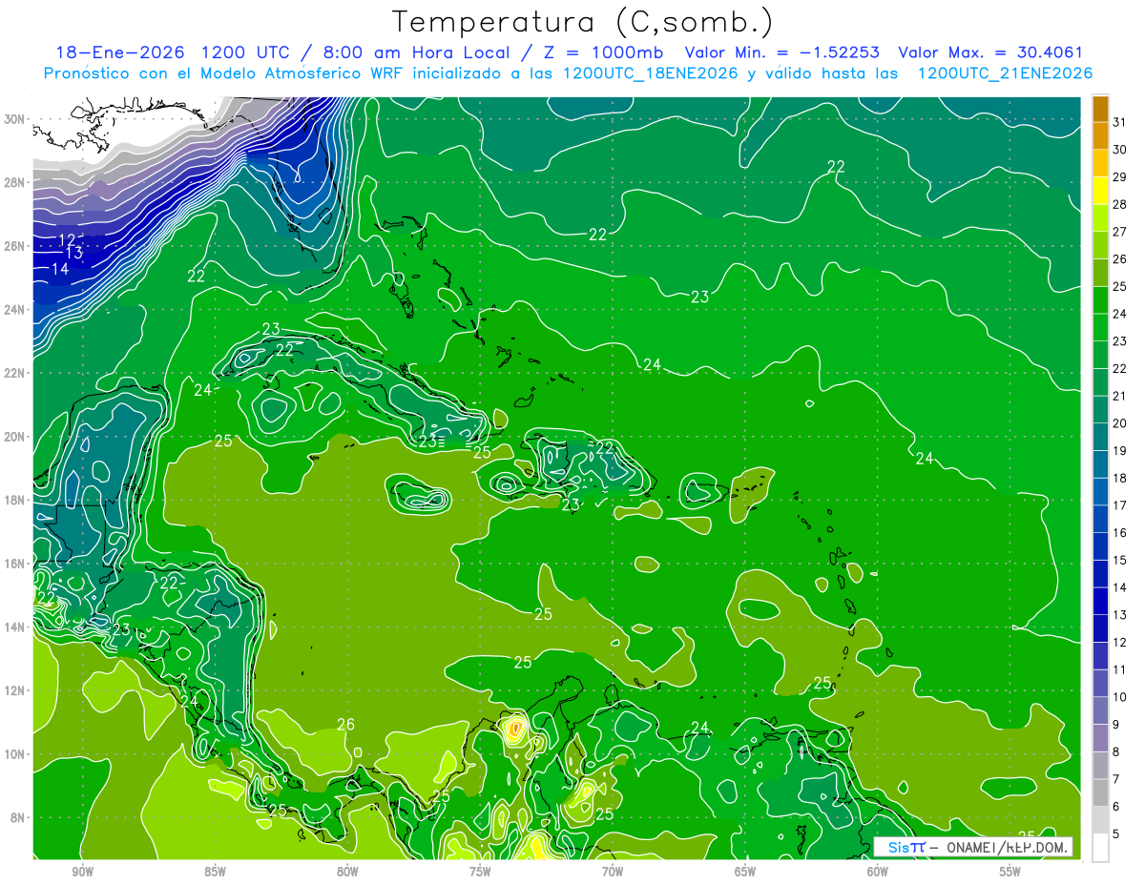Click the contour label 13 on the map

pos(73,253)
